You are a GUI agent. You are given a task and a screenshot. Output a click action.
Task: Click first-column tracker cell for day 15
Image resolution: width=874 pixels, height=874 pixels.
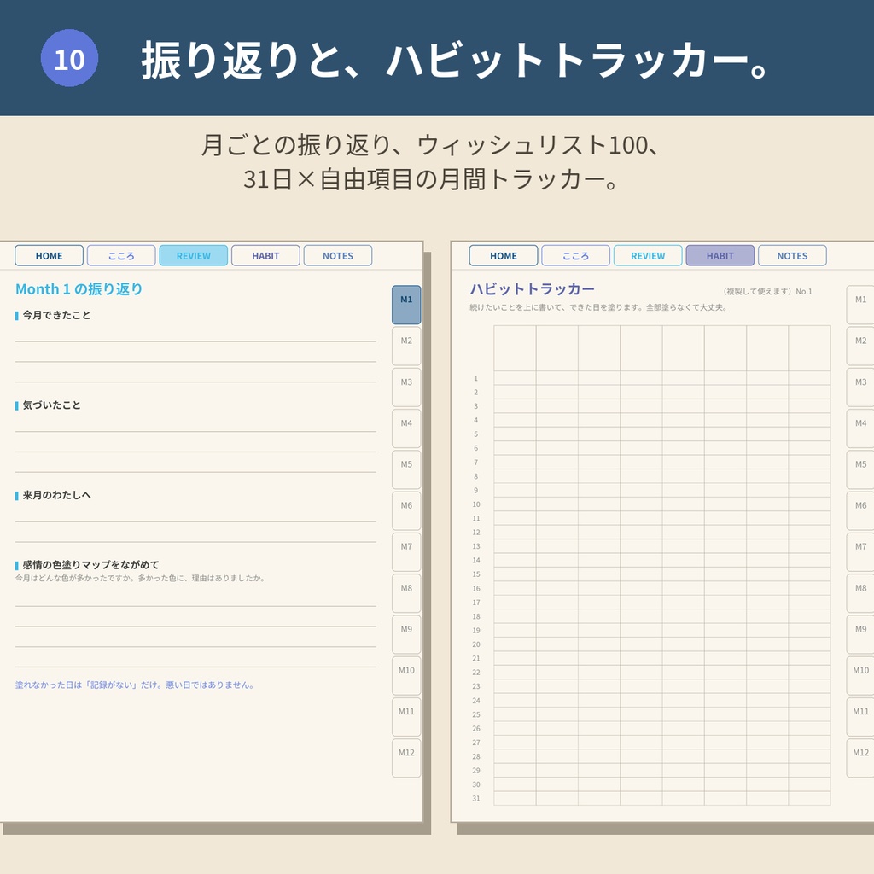tap(515, 574)
